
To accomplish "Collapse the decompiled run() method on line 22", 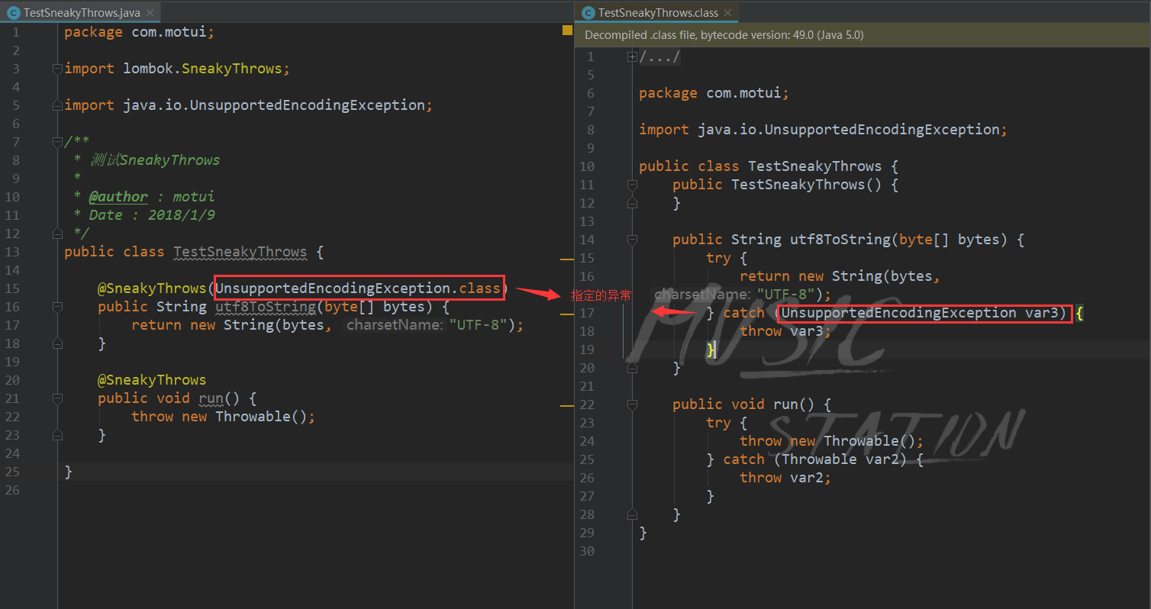I will 632,404.
